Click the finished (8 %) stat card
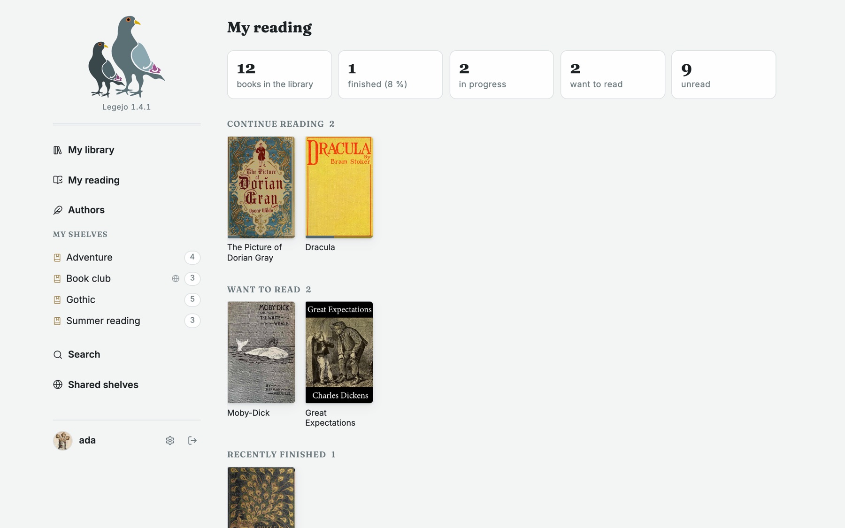Viewport: 845px width, 528px height. click(x=390, y=75)
